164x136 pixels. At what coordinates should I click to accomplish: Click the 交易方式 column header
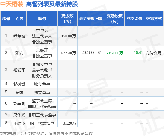coord(154,19)
